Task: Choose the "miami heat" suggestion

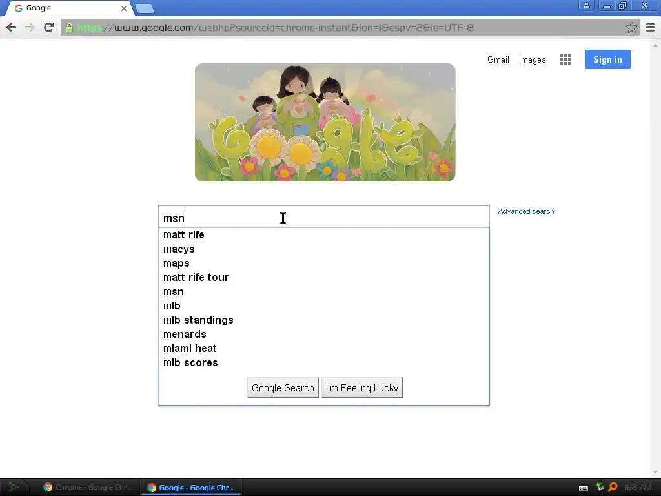Action: [x=324, y=348]
